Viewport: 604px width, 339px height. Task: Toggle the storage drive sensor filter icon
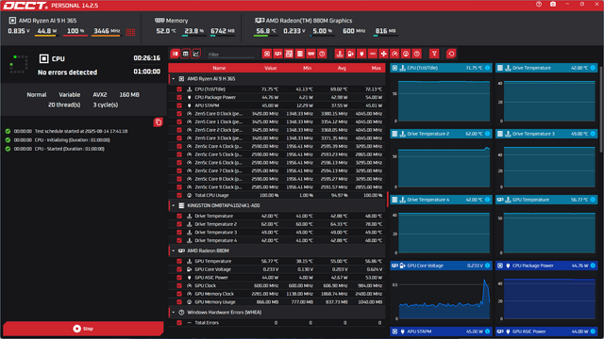coord(300,54)
